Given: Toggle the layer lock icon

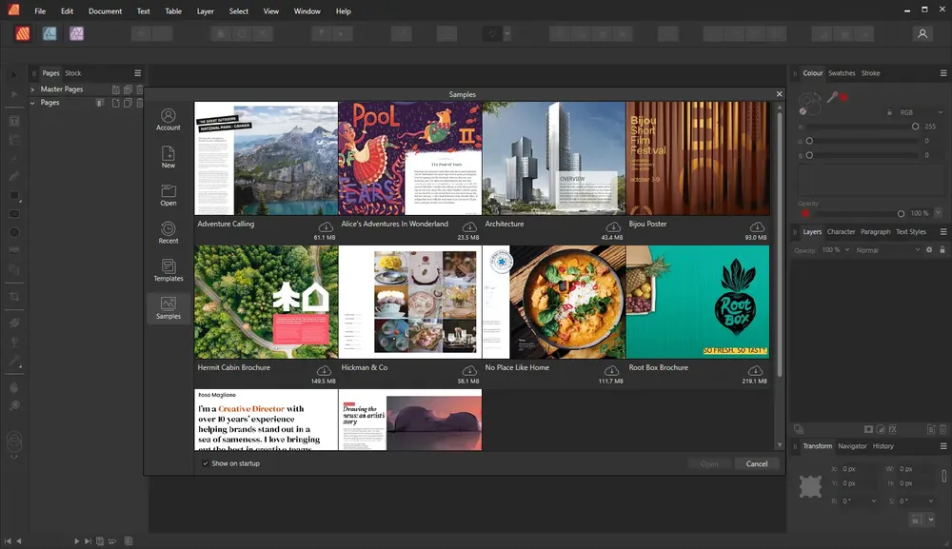Looking at the screenshot, I should tap(942, 250).
